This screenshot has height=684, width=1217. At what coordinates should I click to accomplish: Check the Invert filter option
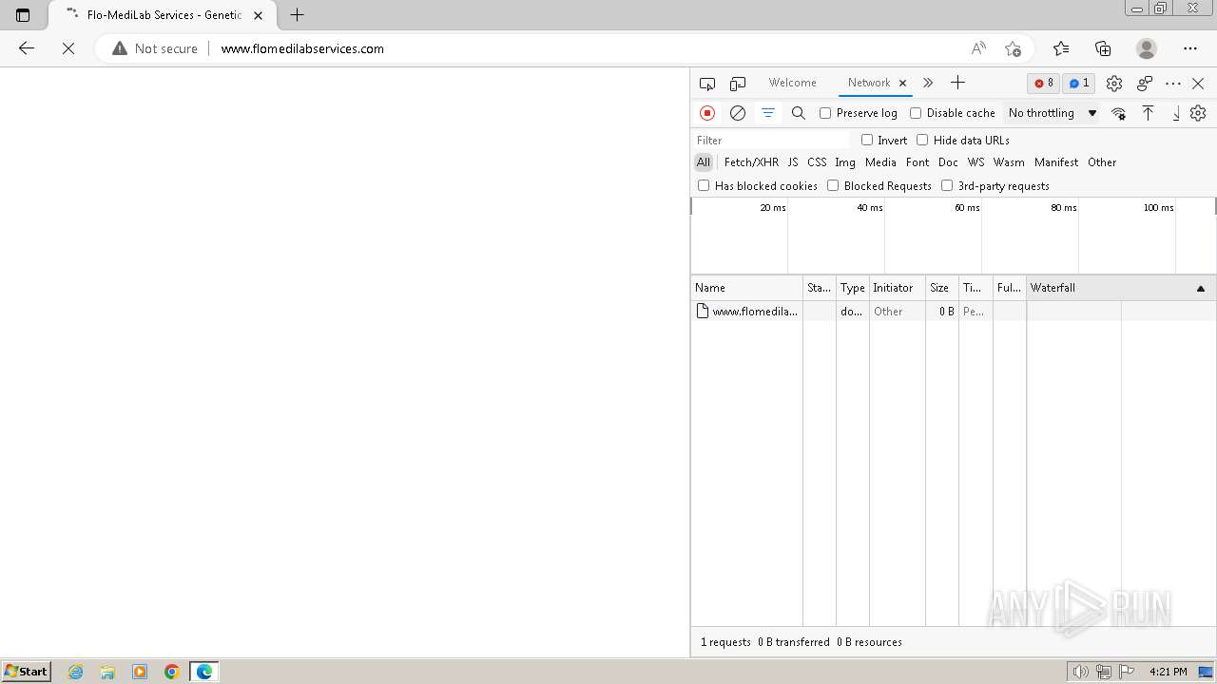click(x=867, y=140)
